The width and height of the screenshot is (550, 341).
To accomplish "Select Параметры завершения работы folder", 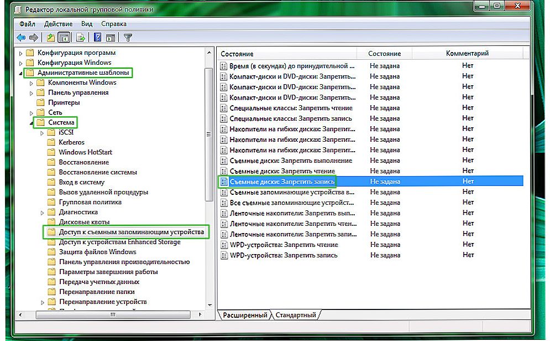I will tap(108, 271).
